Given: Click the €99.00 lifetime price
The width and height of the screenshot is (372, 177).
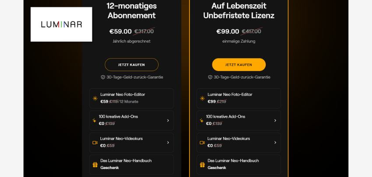Looking at the screenshot, I should (228, 31).
